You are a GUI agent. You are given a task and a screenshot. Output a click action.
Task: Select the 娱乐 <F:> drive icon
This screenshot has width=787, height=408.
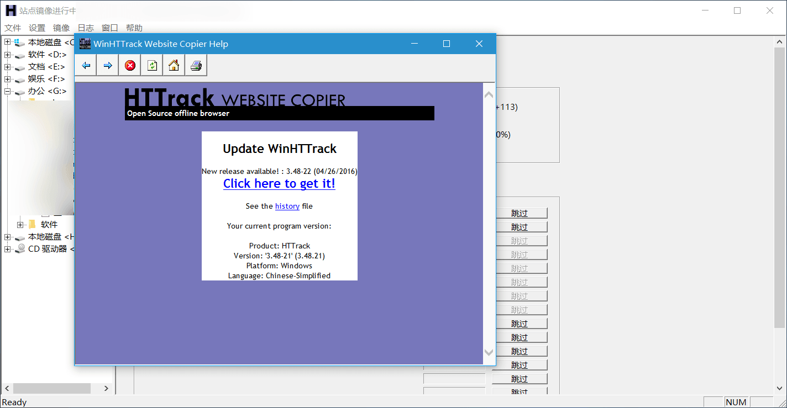tap(19, 79)
